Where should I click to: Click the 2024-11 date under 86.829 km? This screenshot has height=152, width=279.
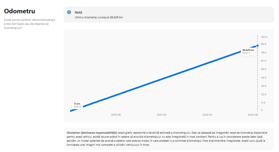coord(246,53)
